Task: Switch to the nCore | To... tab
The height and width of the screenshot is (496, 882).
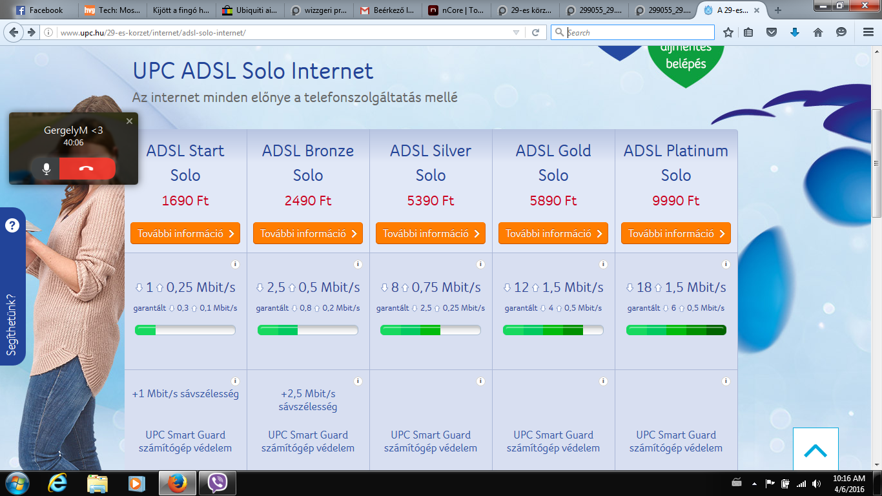Action: point(456,10)
